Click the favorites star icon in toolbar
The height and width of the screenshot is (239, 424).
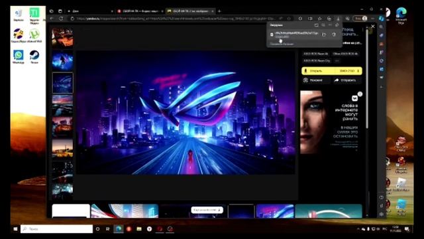coord(319,19)
